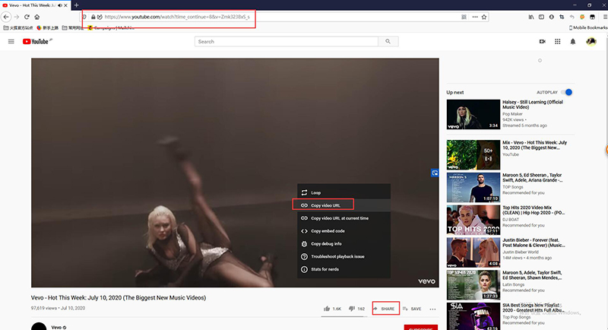
Task: Click the SHARE button
Action: (x=385, y=309)
